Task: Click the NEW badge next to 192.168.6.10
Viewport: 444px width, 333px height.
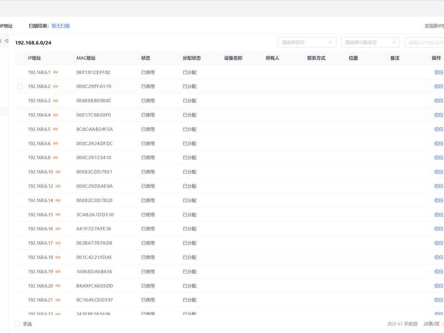Action: pyautogui.click(x=58, y=172)
